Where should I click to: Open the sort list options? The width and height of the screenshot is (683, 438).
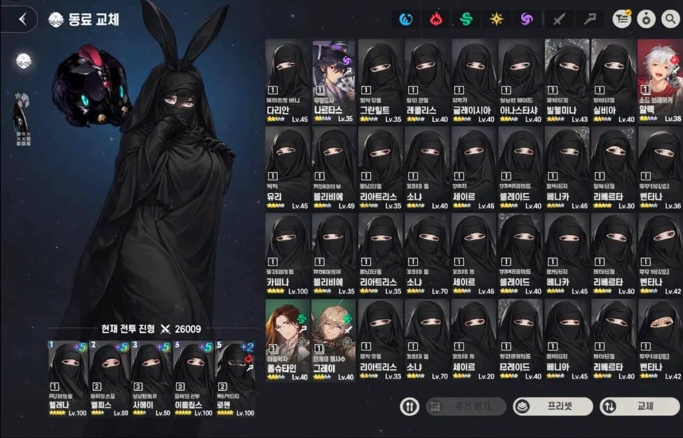(621, 19)
